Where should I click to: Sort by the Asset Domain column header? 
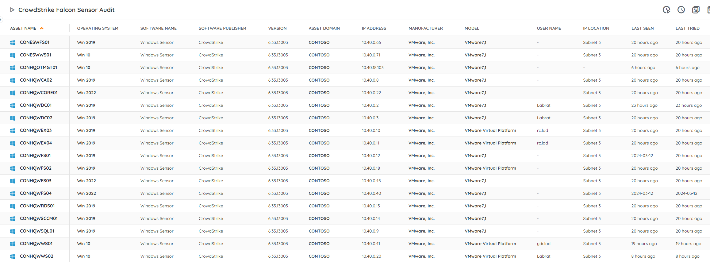point(324,28)
